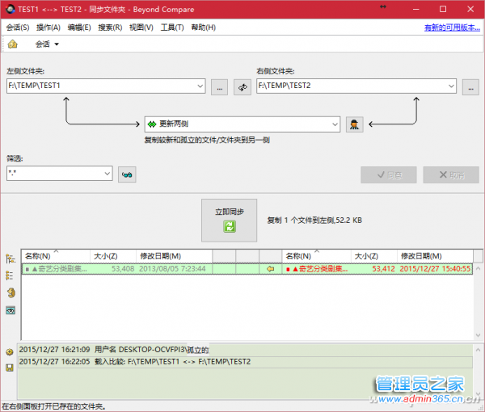485x412 pixels.
Task: Select the left file row sized 53,408
Action: click(117, 269)
